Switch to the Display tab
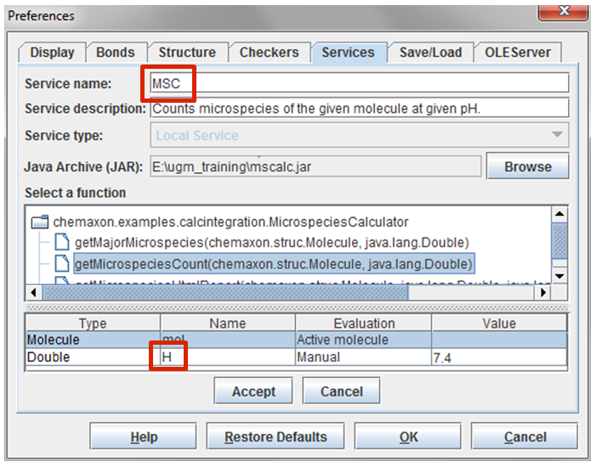 click(x=52, y=53)
